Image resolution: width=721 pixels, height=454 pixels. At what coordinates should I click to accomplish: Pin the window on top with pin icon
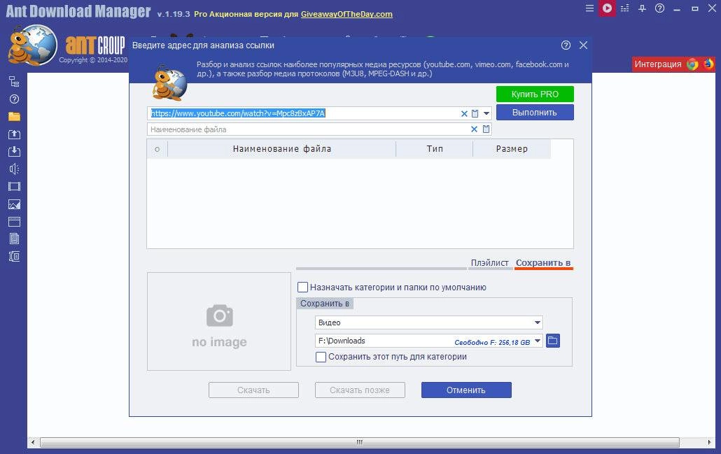(x=642, y=8)
